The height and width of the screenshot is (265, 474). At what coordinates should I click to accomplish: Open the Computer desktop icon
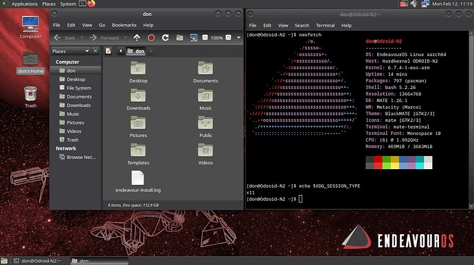(x=30, y=27)
